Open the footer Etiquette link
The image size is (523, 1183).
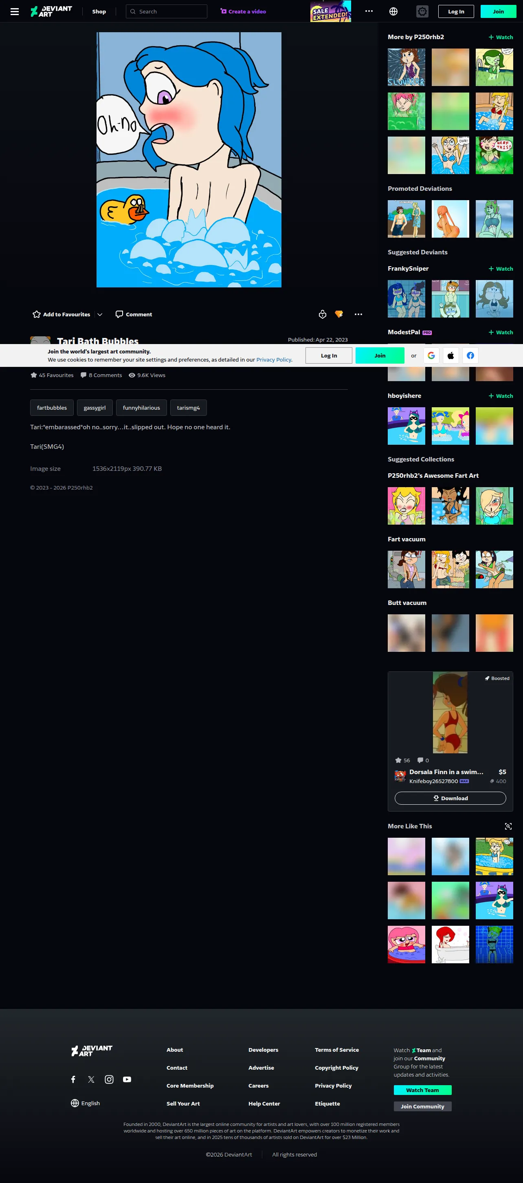[327, 1104]
